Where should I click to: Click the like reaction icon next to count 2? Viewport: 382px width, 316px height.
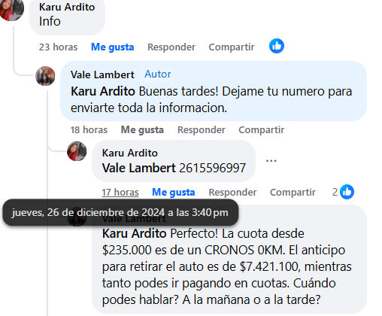[x=347, y=192]
